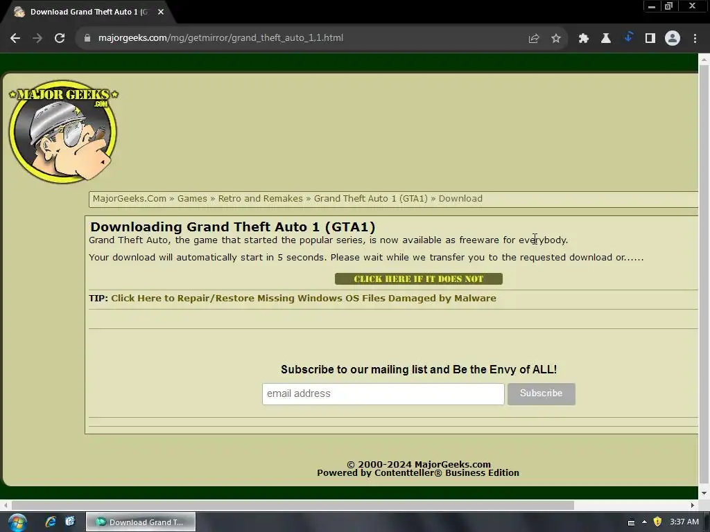The height and width of the screenshot is (532, 710).
Task: Click the horizontal scrollbar right arrow
Action: point(693,505)
